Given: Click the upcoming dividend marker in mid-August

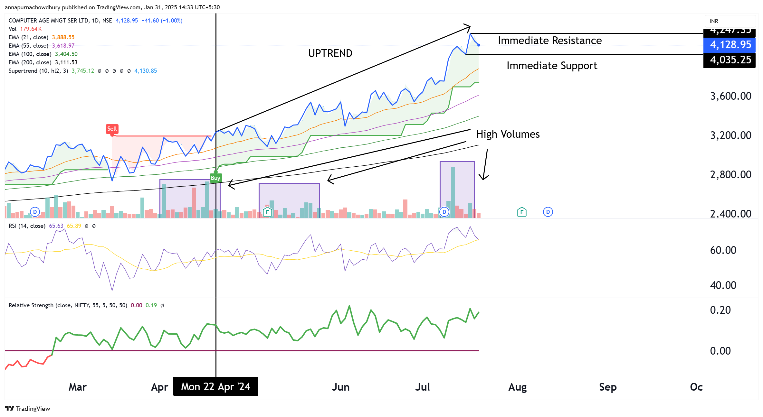Looking at the screenshot, I should [x=548, y=212].
